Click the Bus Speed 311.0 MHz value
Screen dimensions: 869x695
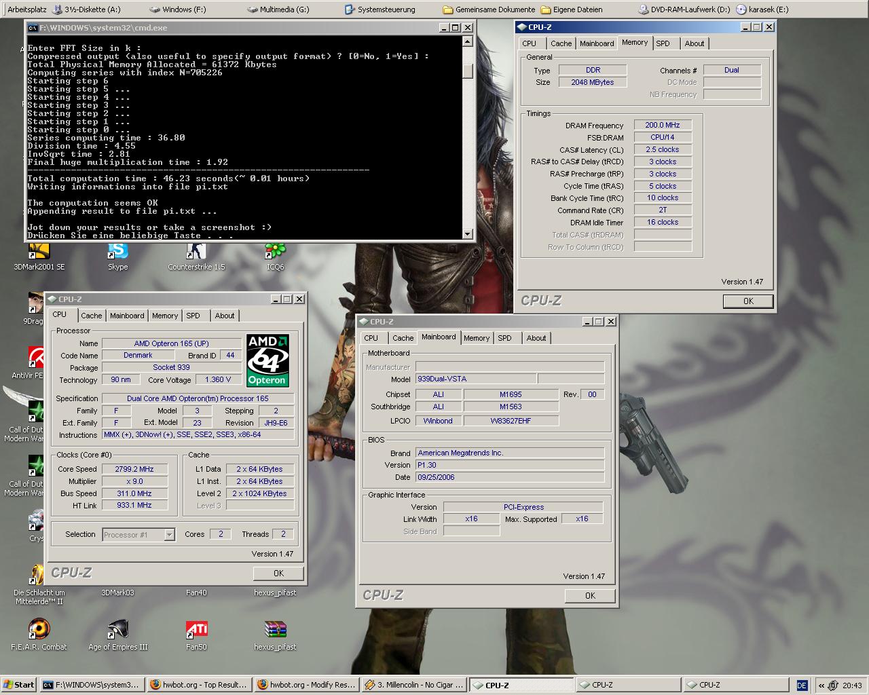pyautogui.click(x=134, y=493)
